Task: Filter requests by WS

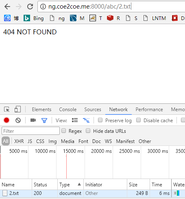Action: [x=108, y=141]
